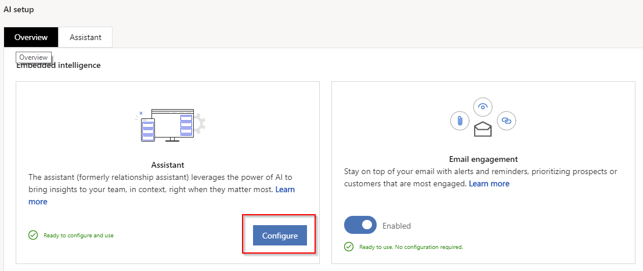Click green checkmark beside Ready to configure
Viewport: 643px width, 271px height.
(x=33, y=235)
